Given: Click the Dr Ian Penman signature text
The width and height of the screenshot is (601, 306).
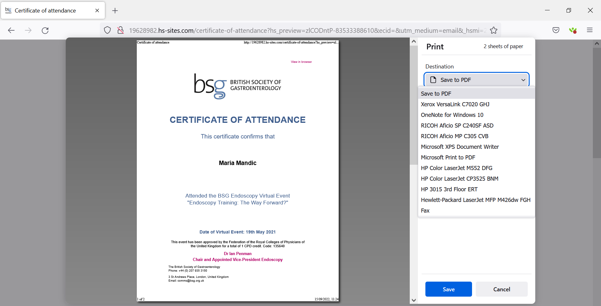Looking at the screenshot, I should 238,254.
